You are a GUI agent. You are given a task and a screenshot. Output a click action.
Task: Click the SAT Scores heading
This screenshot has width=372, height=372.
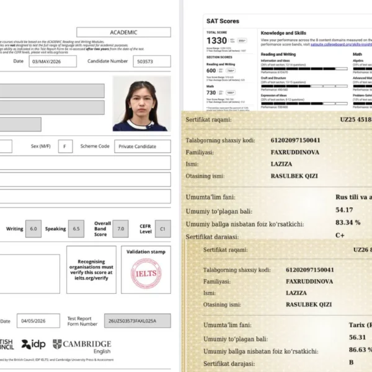click(223, 21)
